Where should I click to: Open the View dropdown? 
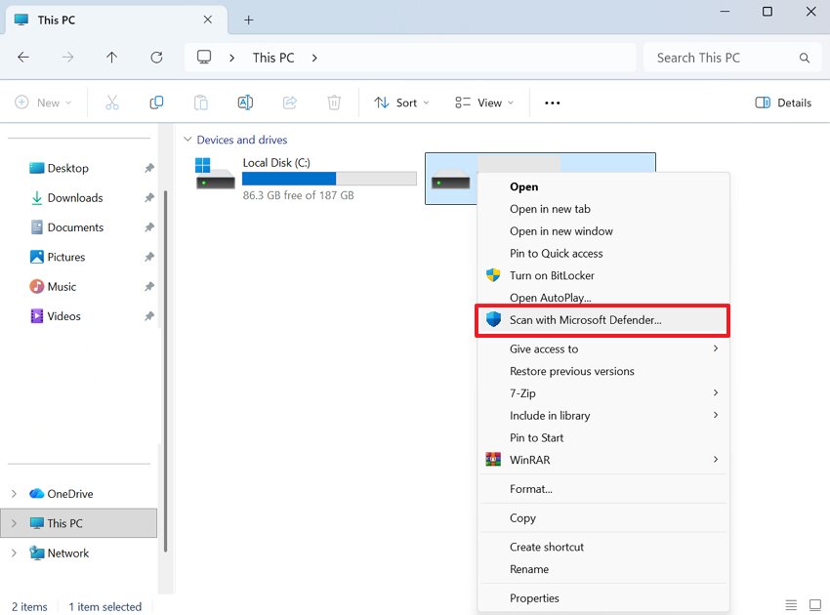pyautogui.click(x=482, y=102)
